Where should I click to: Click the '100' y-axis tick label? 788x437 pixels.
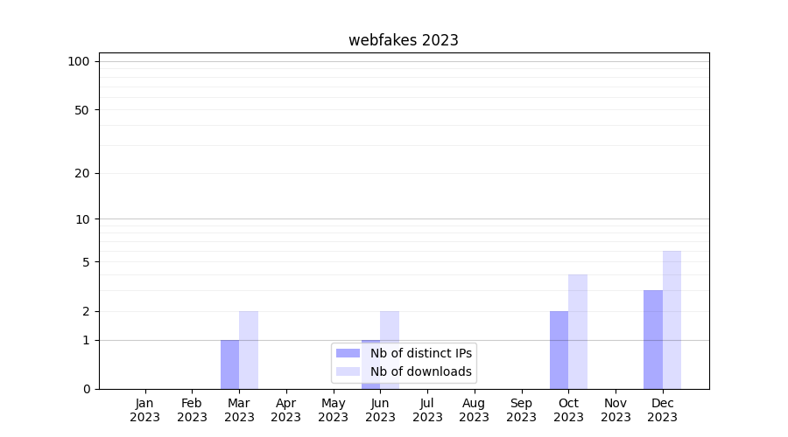(79, 61)
